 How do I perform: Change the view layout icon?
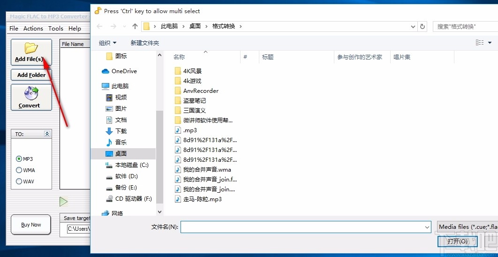tap(480, 43)
